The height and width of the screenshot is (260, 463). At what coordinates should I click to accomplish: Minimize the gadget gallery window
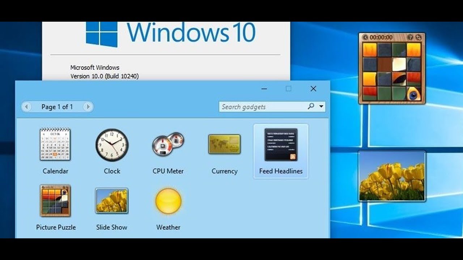click(x=264, y=88)
